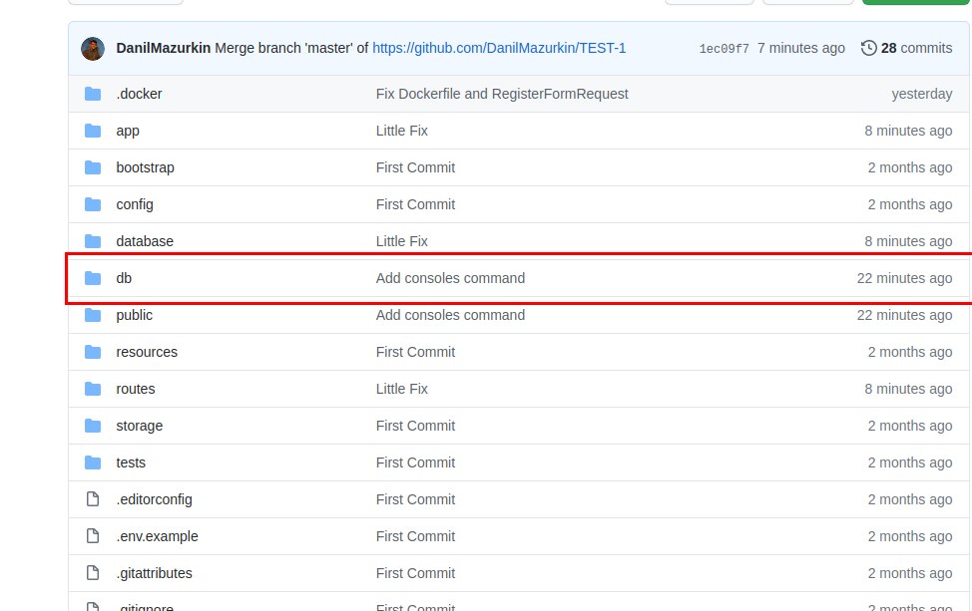Open 'First Commit' message on tests row
This screenshot has height=611, width=972.
point(415,462)
